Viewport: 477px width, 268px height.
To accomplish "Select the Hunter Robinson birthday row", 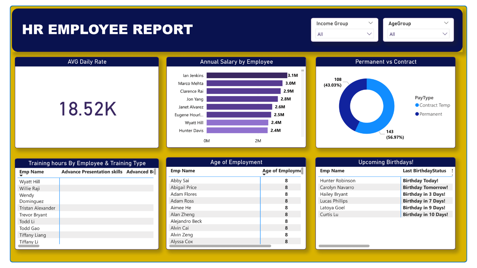I will point(338,181).
